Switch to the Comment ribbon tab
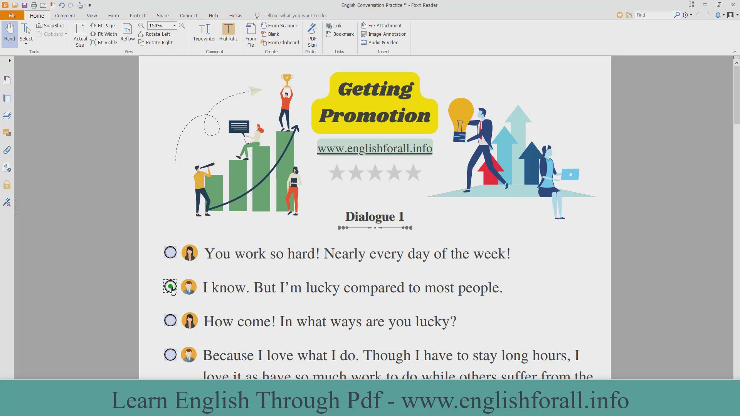This screenshot has width=740, height=416. tap(65, 15)
